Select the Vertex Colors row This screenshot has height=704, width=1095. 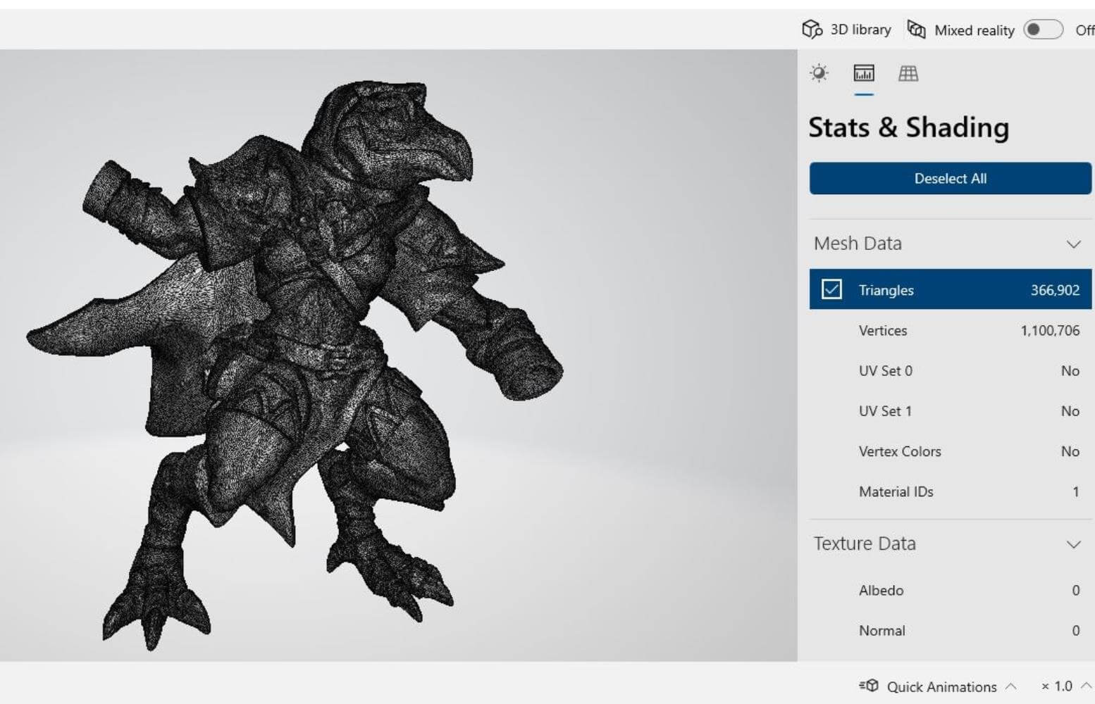point(950,451)
